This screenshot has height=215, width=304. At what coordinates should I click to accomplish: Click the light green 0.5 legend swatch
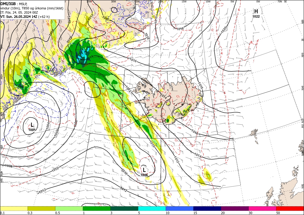click(x=69, y=208)
